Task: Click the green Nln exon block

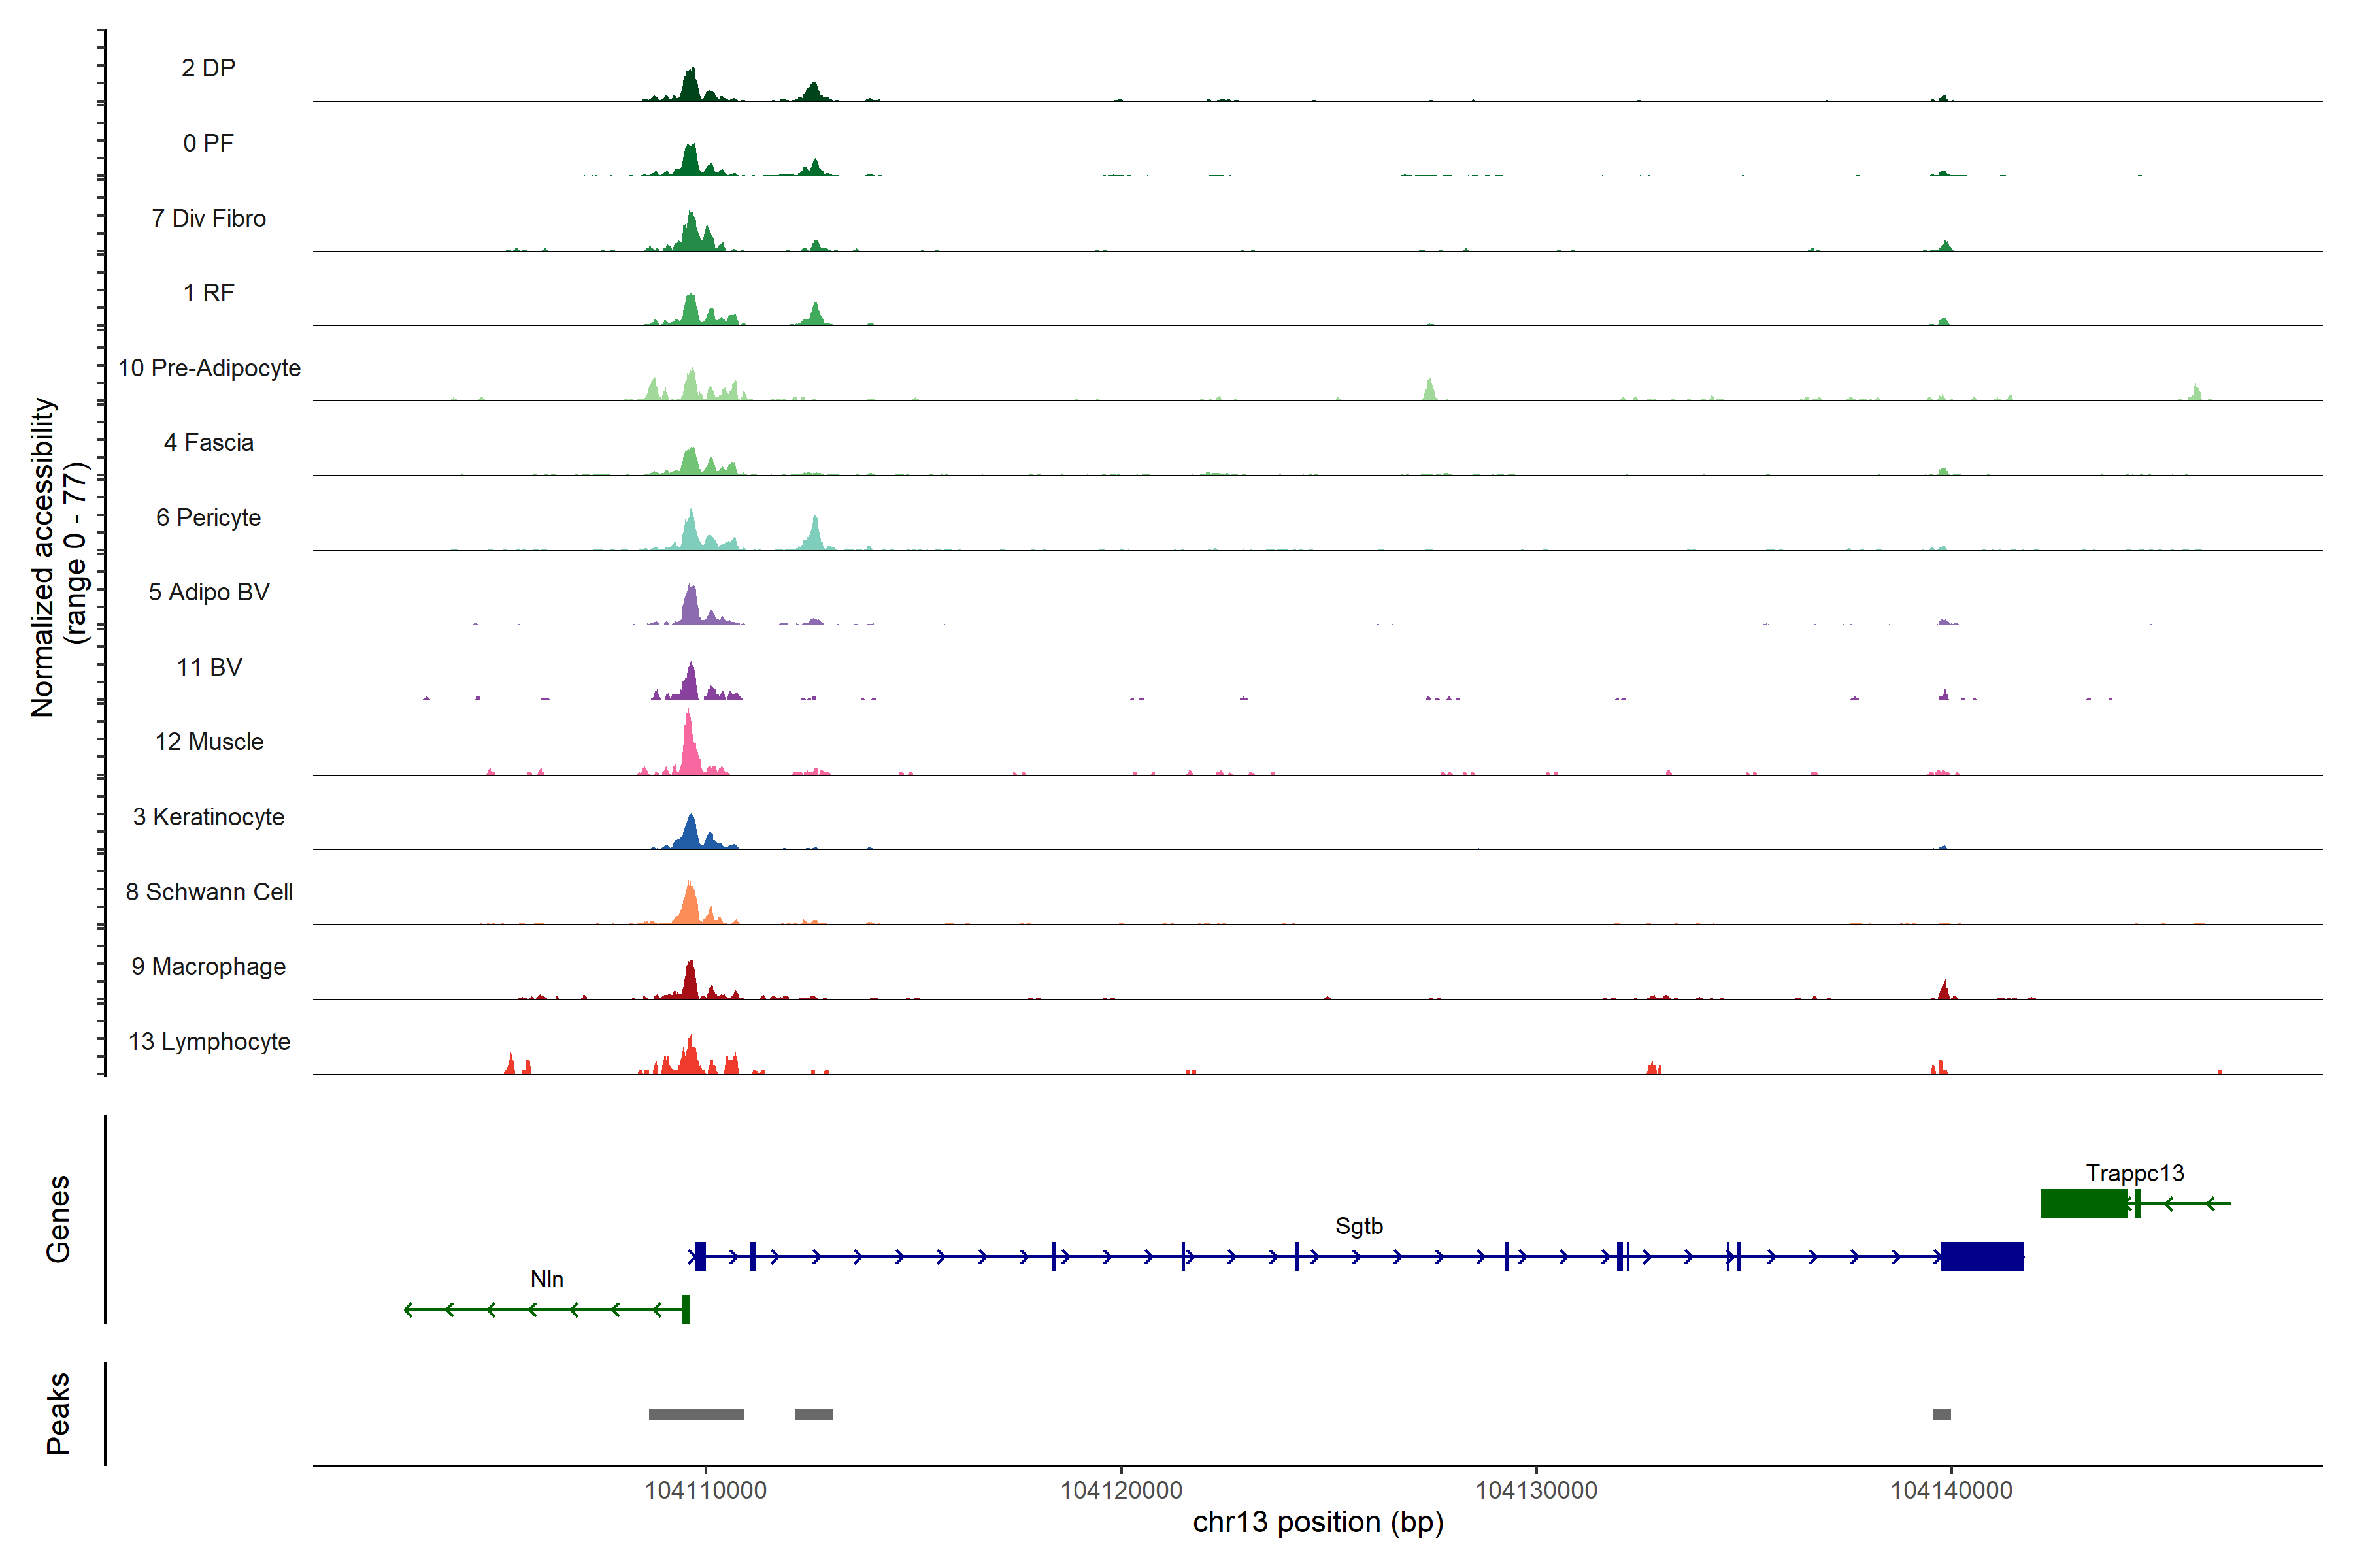Action: coord(685,1309)
